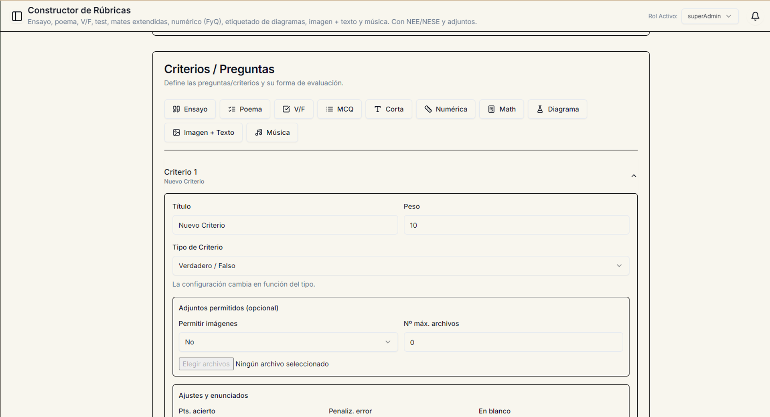Add a V/F criterion
770x417 pixels.
294,109
